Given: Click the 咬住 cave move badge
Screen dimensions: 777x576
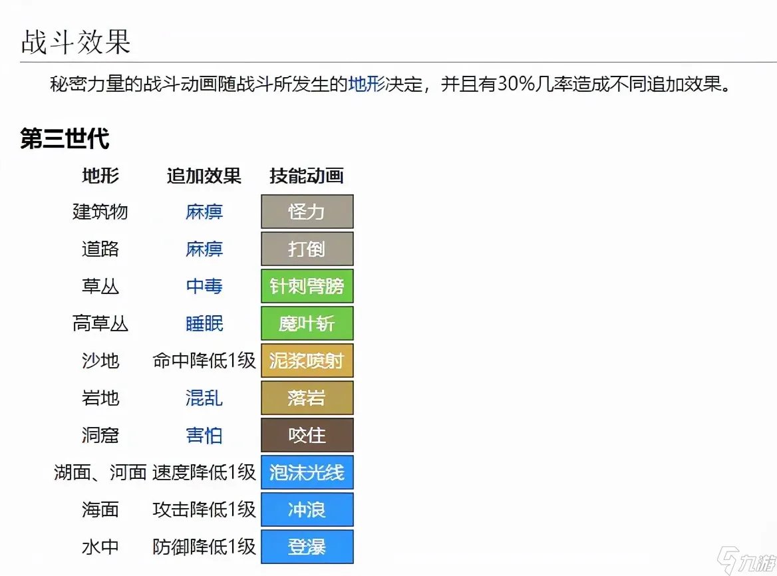Looking at the screenshot, I should click(x=307, y=435).
